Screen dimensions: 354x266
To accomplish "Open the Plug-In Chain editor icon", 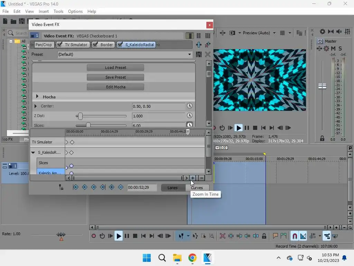I will point(199,45).
